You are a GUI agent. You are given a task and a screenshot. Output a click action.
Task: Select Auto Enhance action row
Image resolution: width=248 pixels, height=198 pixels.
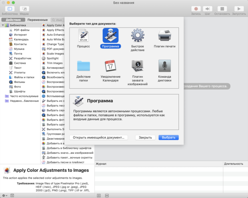pos(53,35)
